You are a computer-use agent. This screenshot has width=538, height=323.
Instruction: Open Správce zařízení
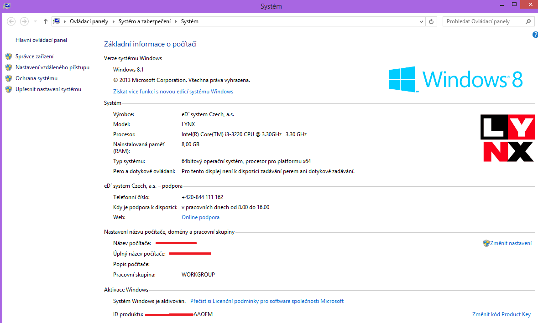pyautogui.click(x=34, y=56)
